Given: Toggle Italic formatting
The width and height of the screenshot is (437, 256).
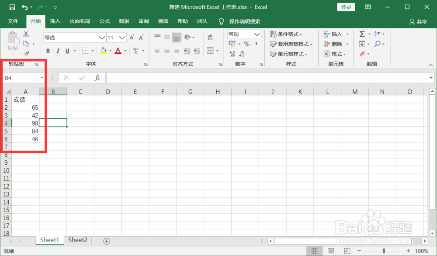Looking at the screenshot, I should tap(58, 51).
